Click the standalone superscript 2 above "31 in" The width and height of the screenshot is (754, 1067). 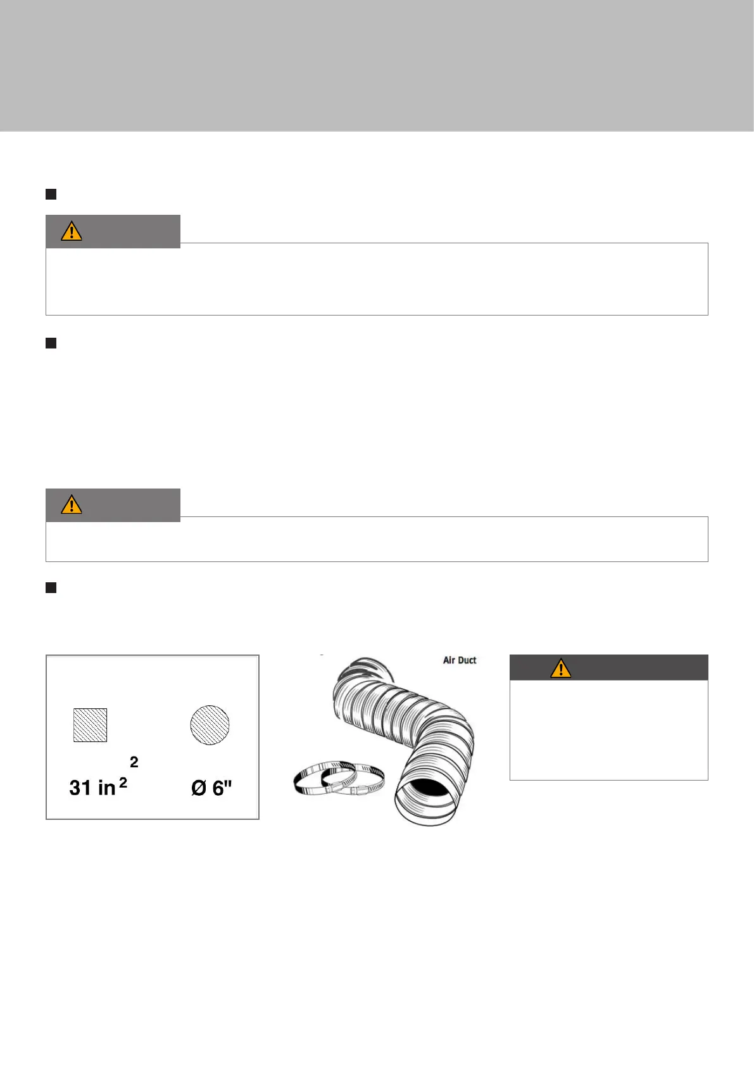click(134, 762)
